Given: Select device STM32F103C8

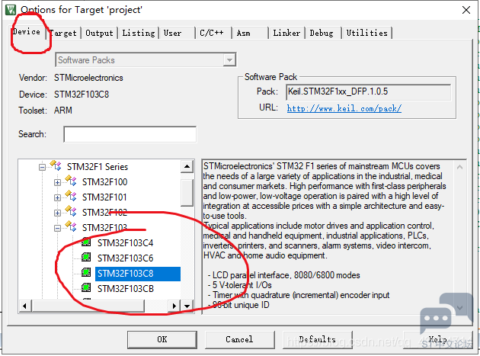Looking at the screenshot, I should (138, 274).
